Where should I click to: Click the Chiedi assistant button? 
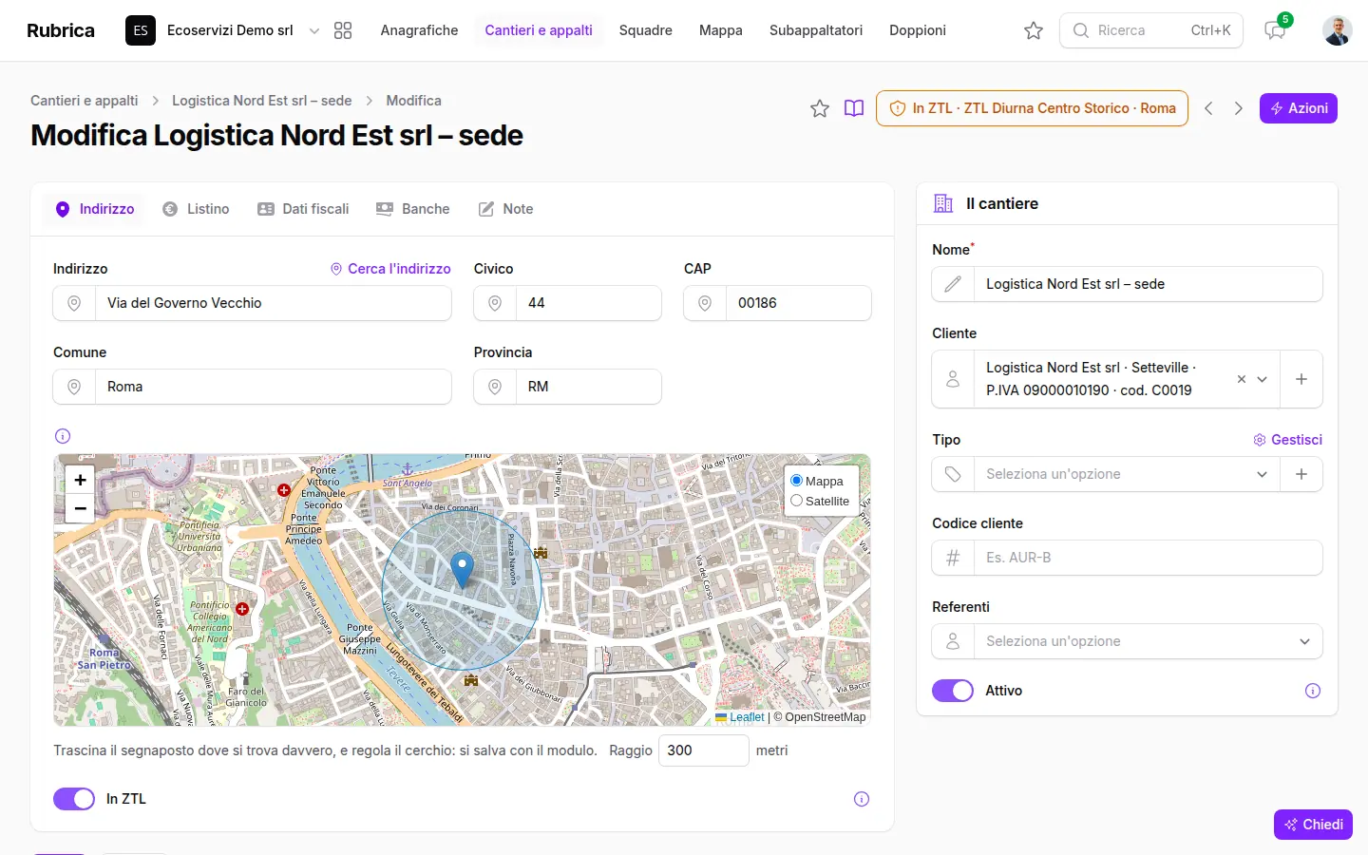1313,825
